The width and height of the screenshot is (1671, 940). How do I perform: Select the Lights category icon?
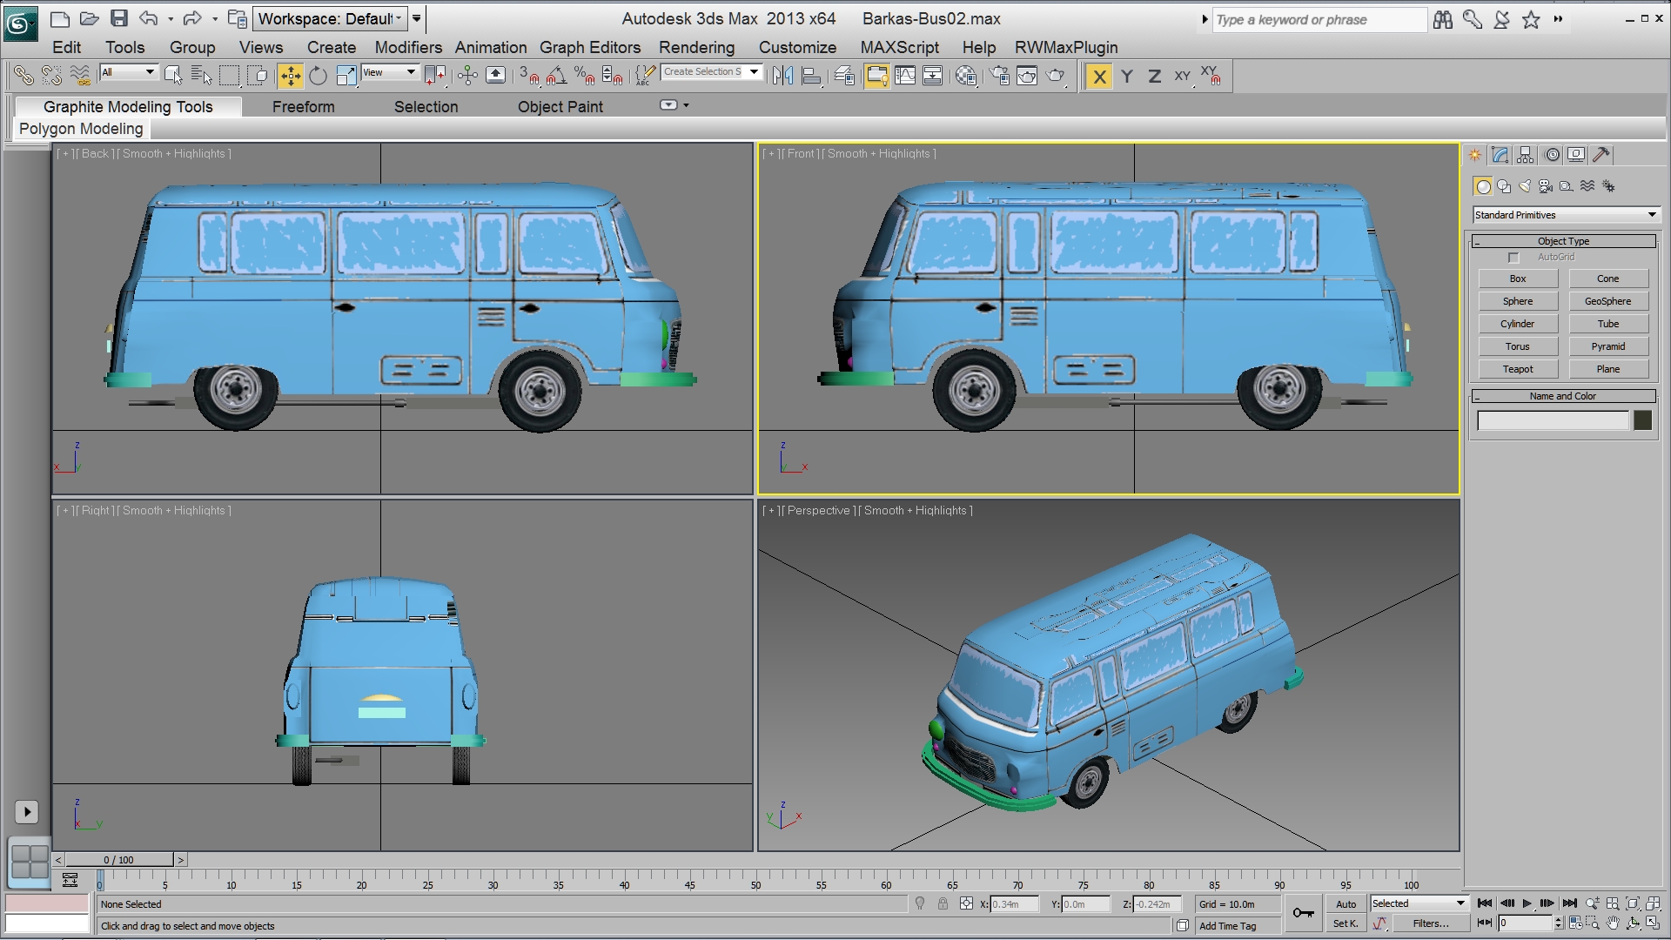point(1525,186)
